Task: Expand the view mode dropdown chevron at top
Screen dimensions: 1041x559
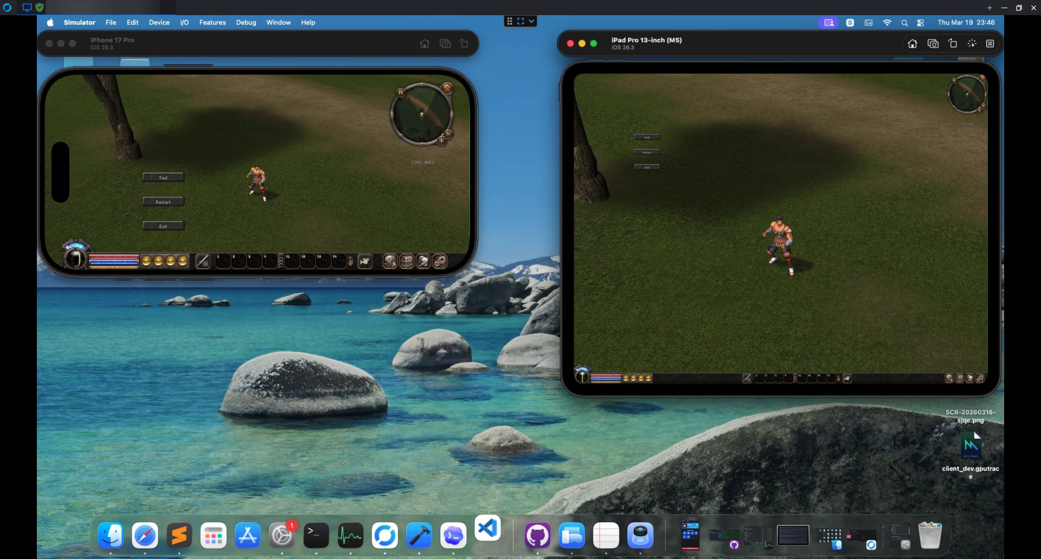Action: pyautogui.click(x=531, y=21)
